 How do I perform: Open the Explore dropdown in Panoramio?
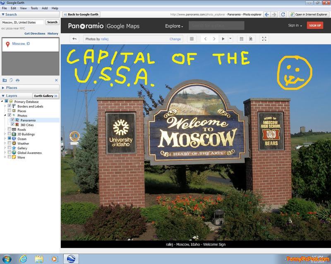coord(174,26)
